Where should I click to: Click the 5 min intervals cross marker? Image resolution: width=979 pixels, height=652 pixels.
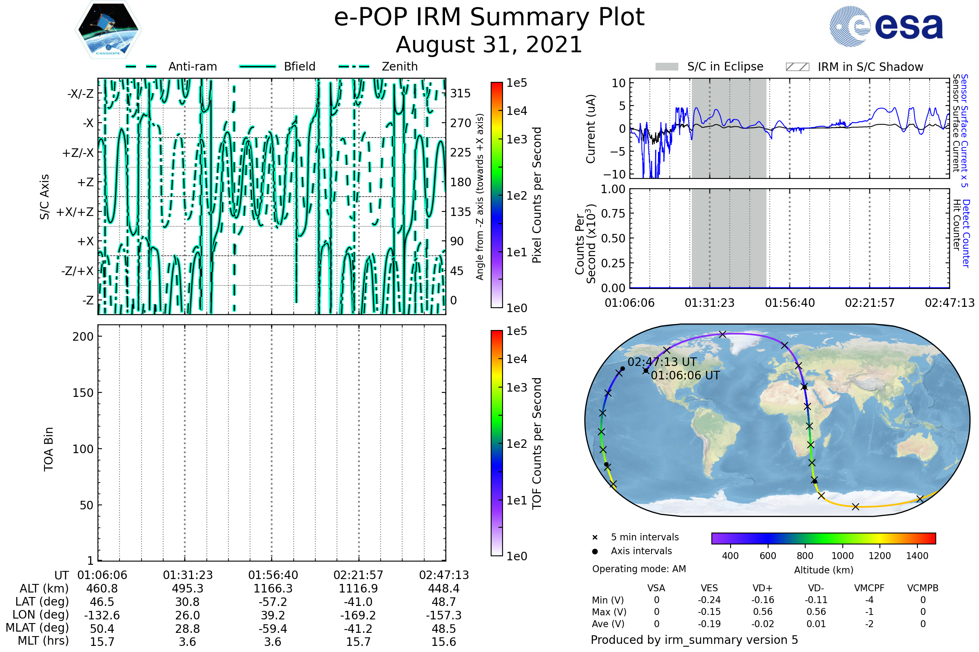click(x=595, y=537)
